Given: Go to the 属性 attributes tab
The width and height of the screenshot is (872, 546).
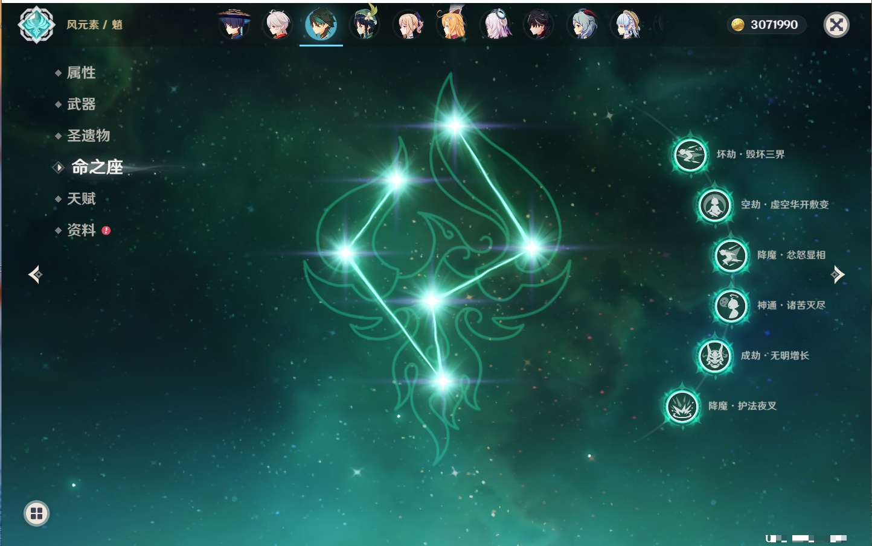Looking at the screenshot, I should [x=81, y=73].
